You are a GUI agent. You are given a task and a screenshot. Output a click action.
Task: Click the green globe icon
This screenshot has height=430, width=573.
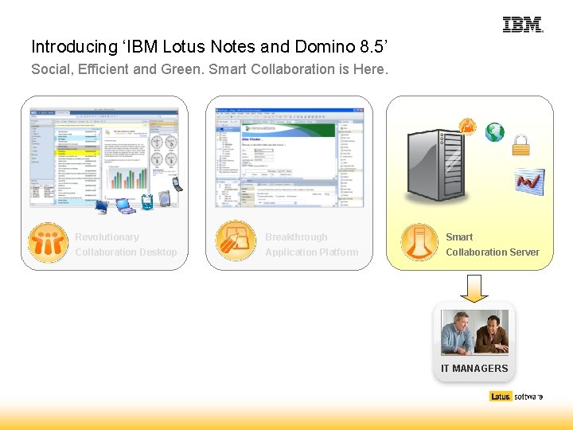495,132
